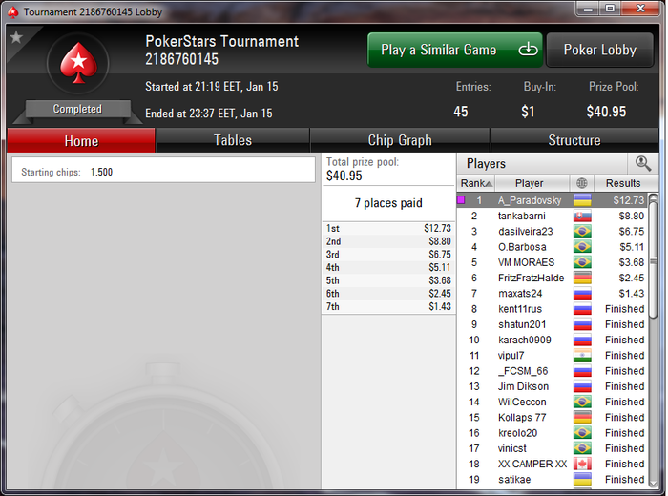Go to Poker Lobby
The width and height of the screenshot is (668, 496).
[600, 50]
